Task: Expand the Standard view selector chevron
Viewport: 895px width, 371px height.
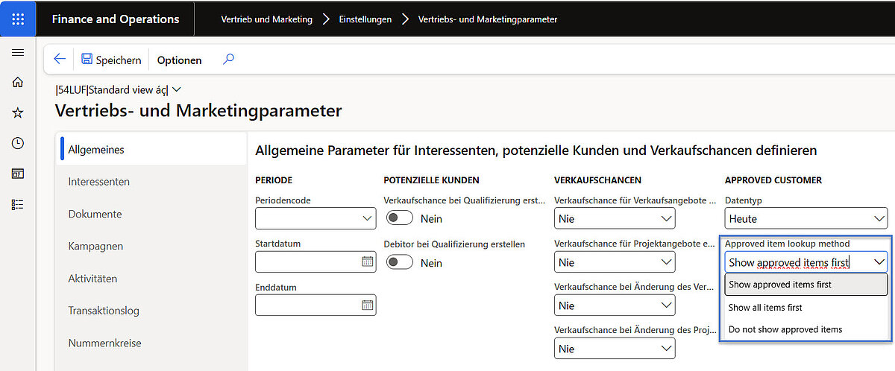Action: [x=177, y=90]
